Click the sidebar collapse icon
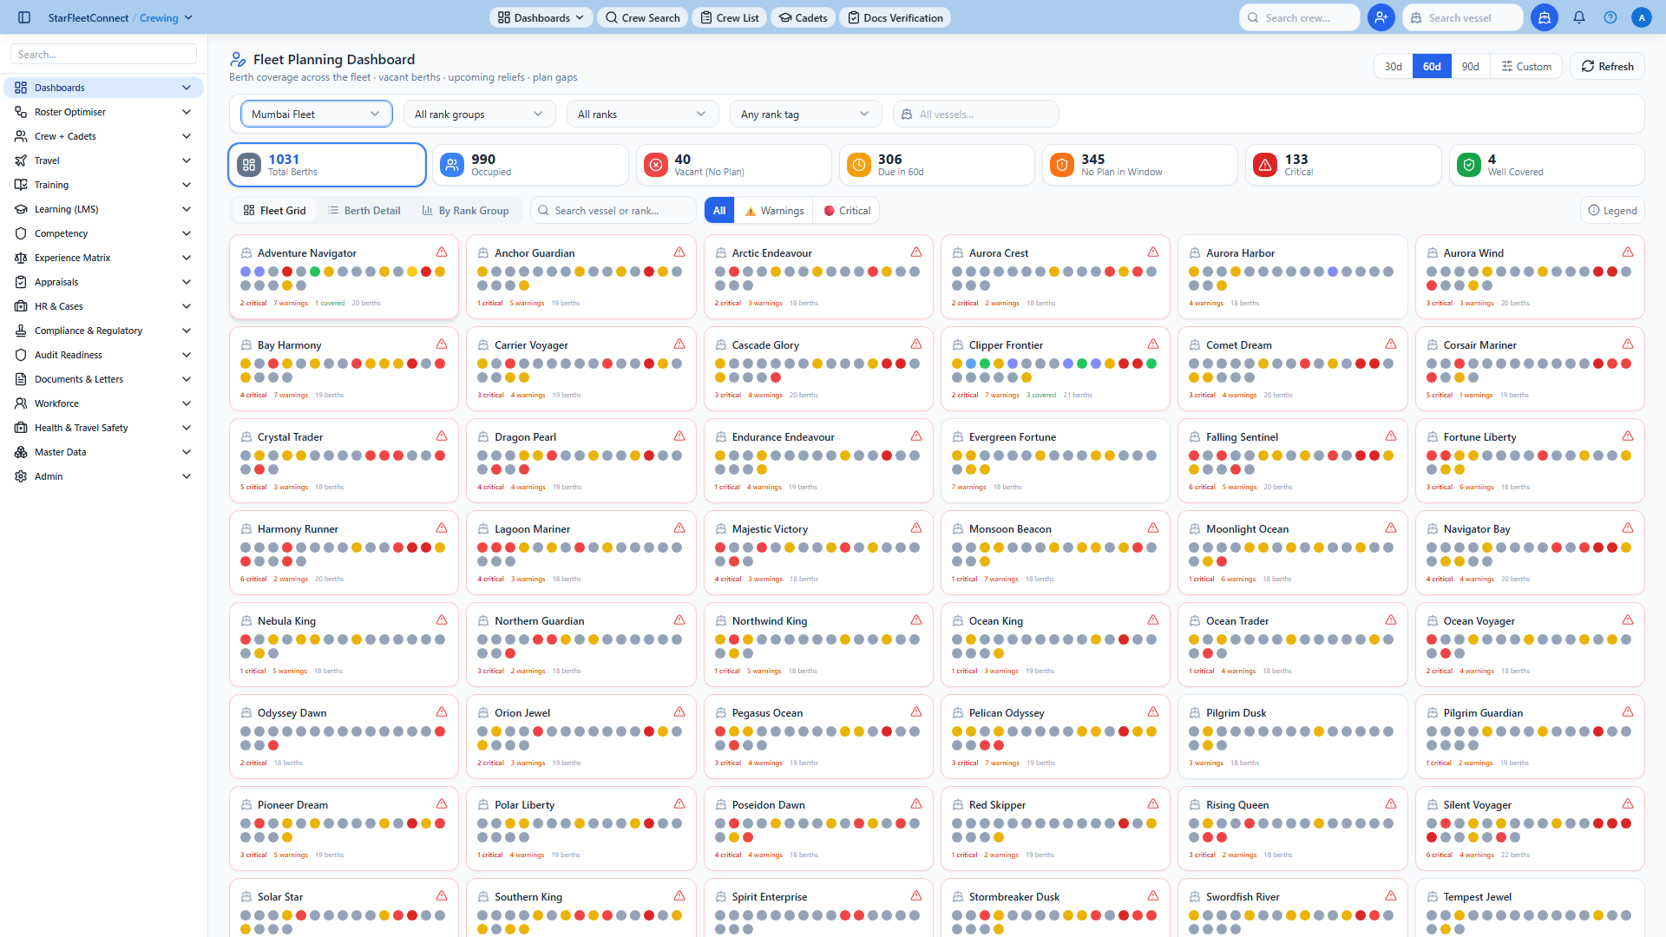 [24, 17]
